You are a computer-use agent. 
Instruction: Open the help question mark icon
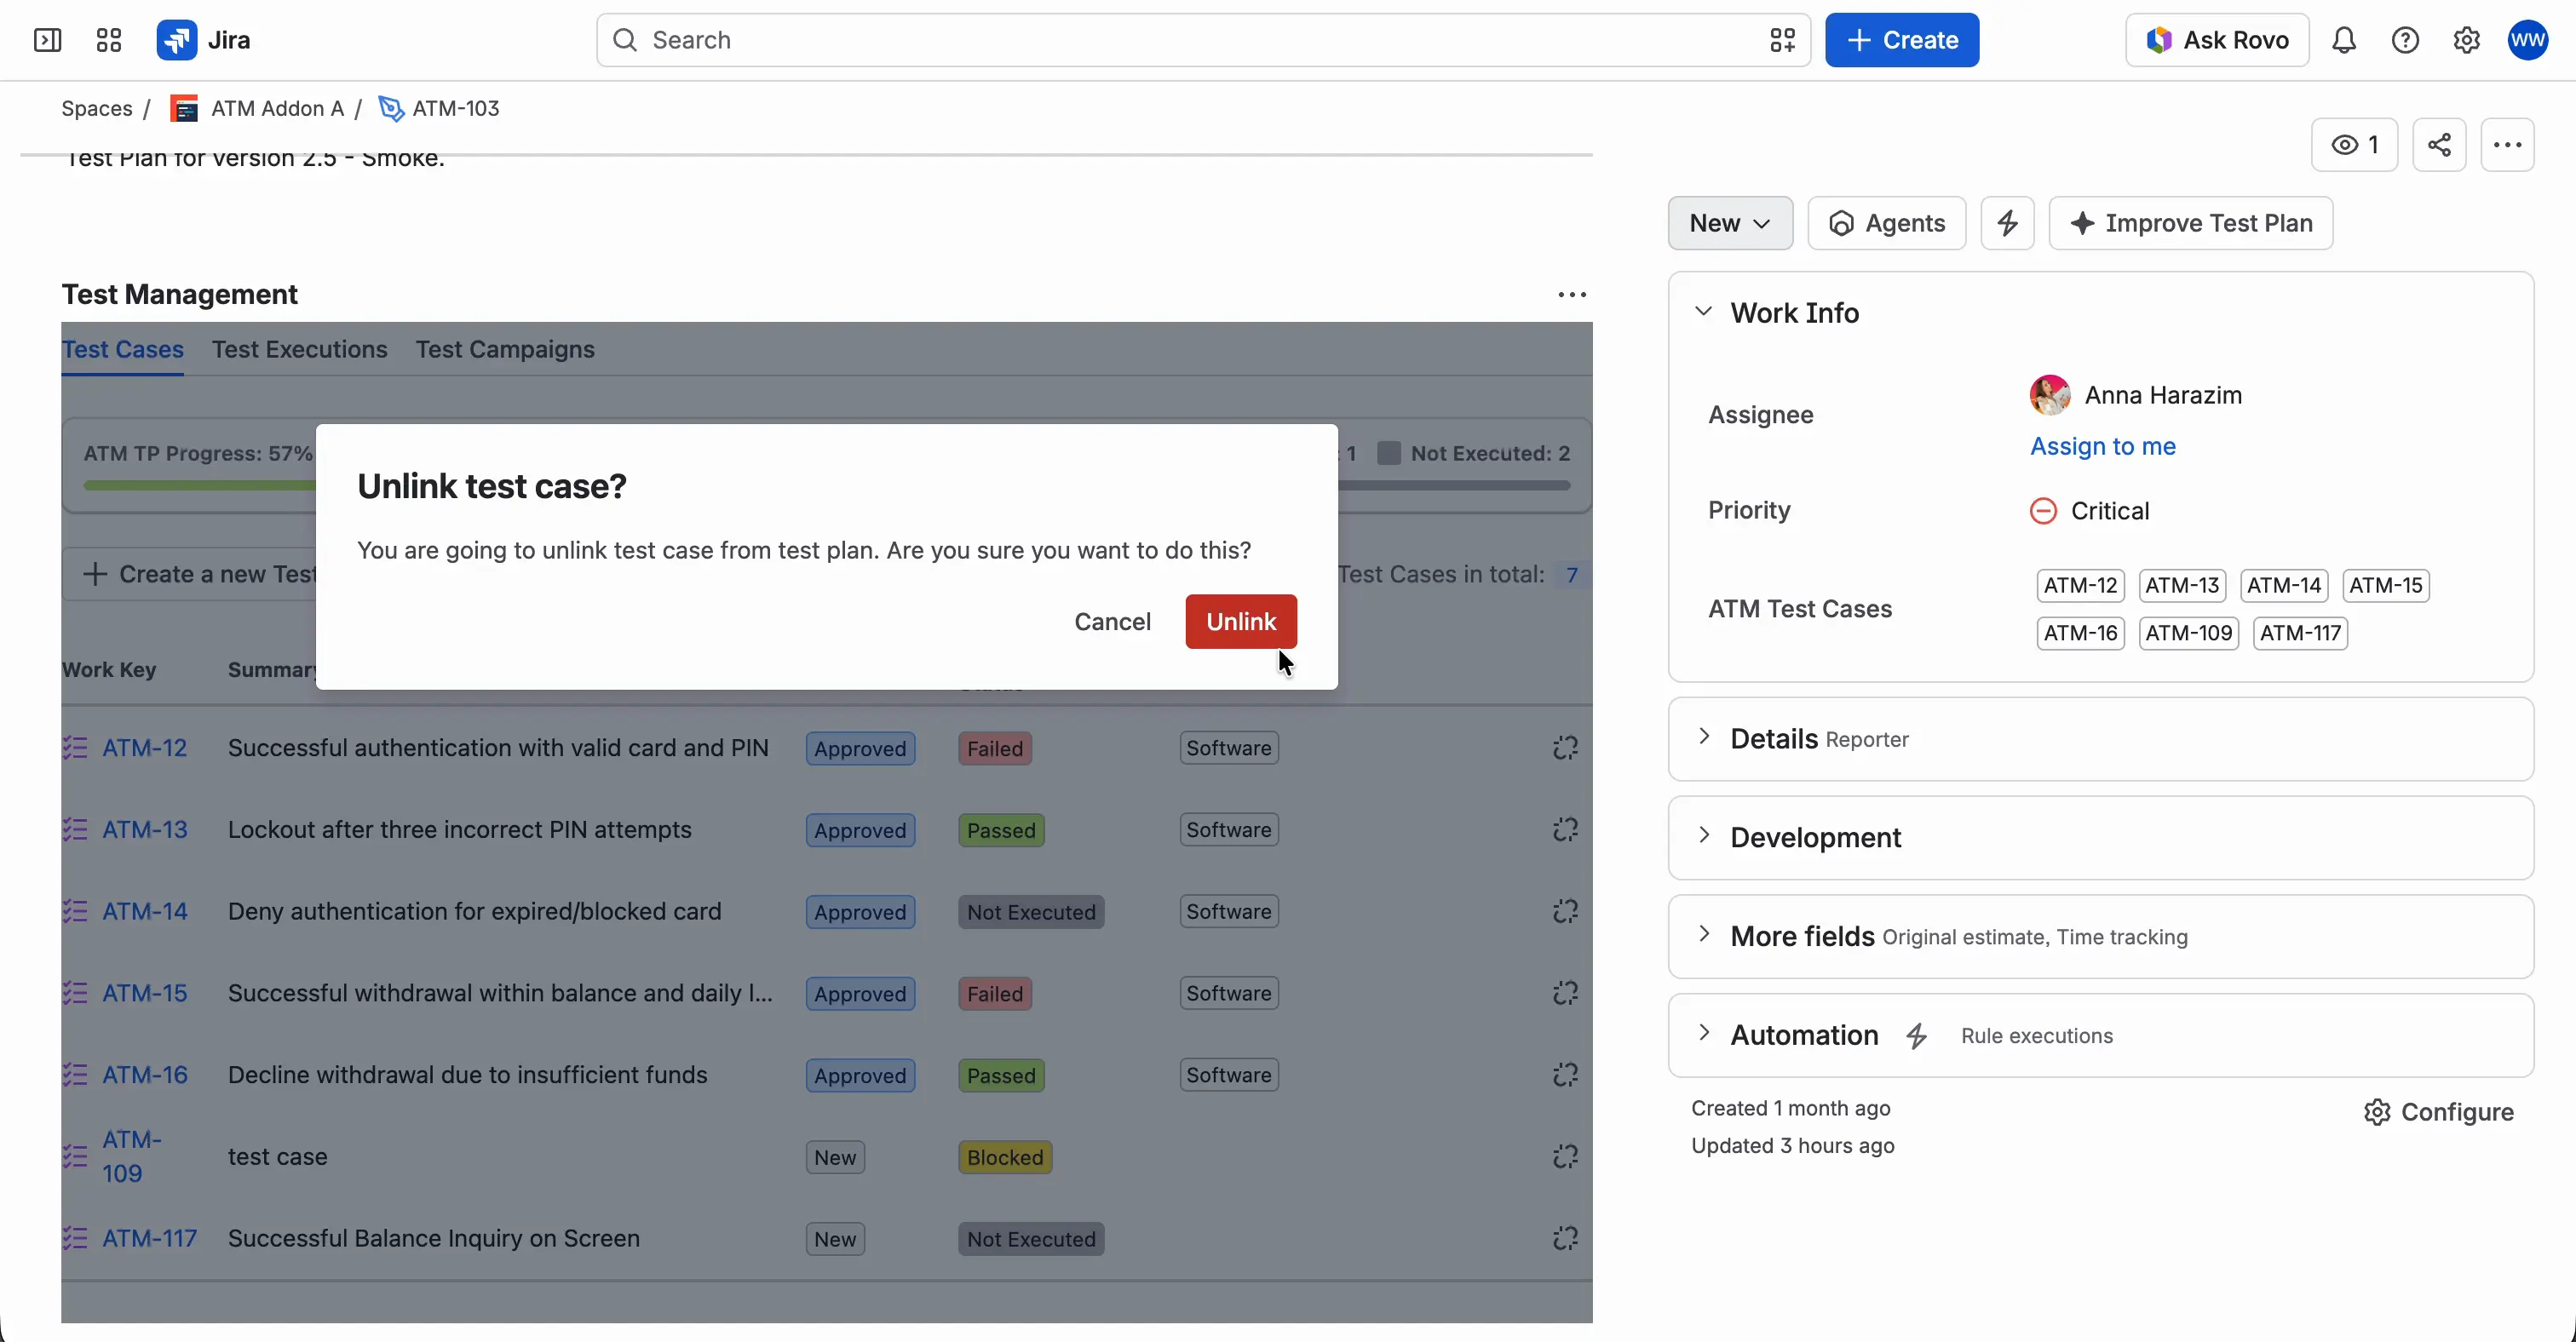pyautogui.click(x=2405, y=40)
